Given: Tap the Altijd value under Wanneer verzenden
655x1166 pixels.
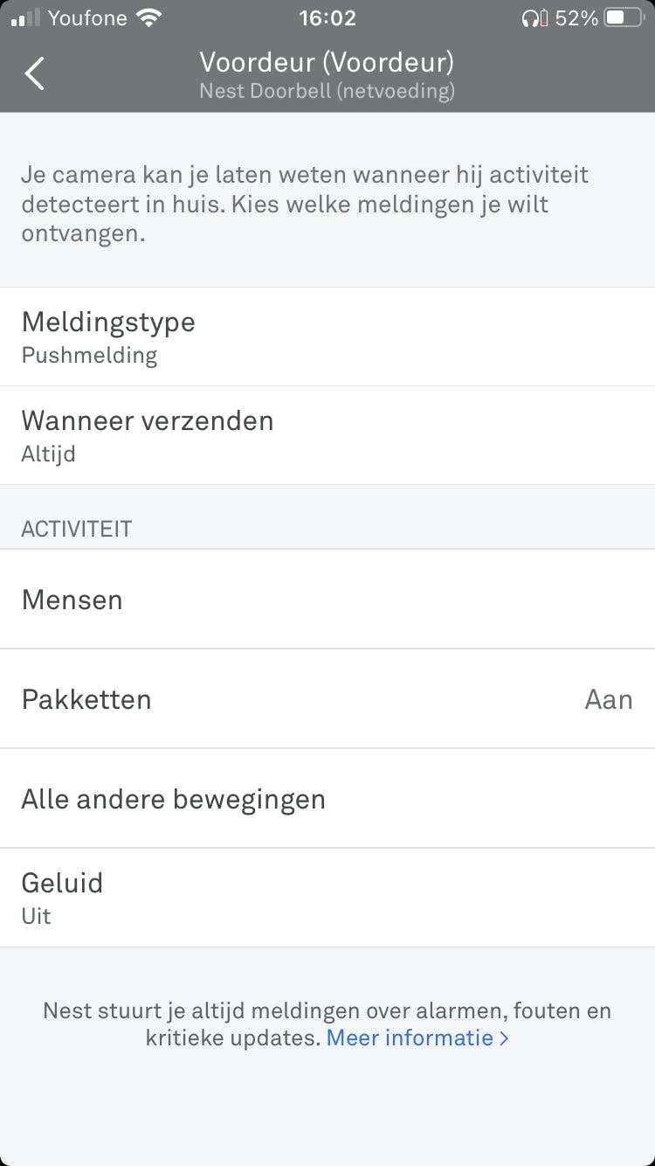Looking at the screenshot, I should tap(48, 455).
